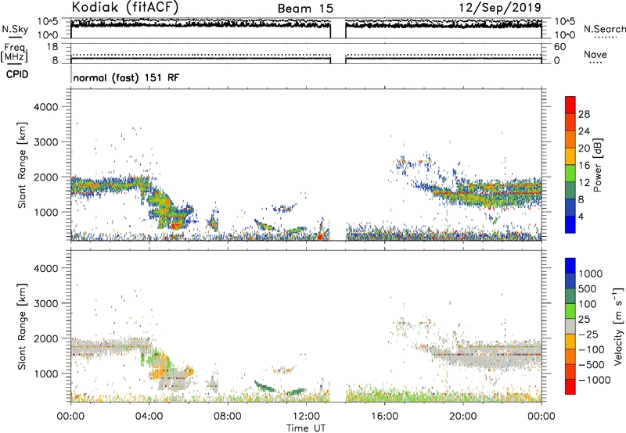Viewport: 626px width, 433px height.
Task: Click the 'Time UT' axis label
Action: pos(306,428)
